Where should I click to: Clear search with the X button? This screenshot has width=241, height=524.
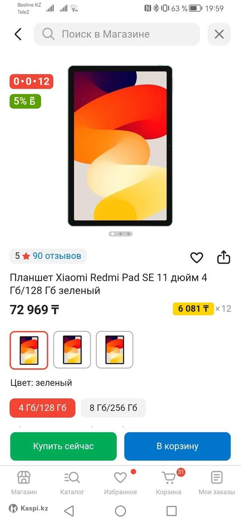click(x=219, y=34)
